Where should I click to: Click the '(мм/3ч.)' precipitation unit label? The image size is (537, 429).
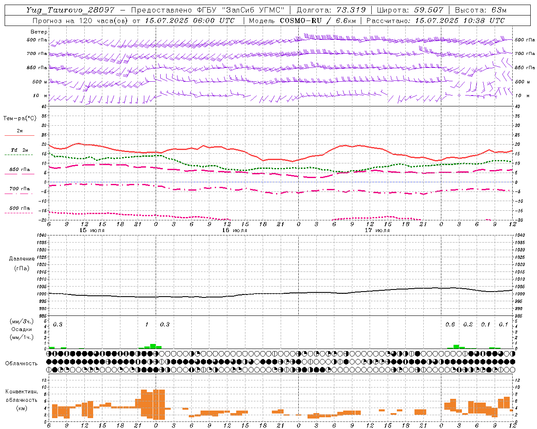point(22,322)
